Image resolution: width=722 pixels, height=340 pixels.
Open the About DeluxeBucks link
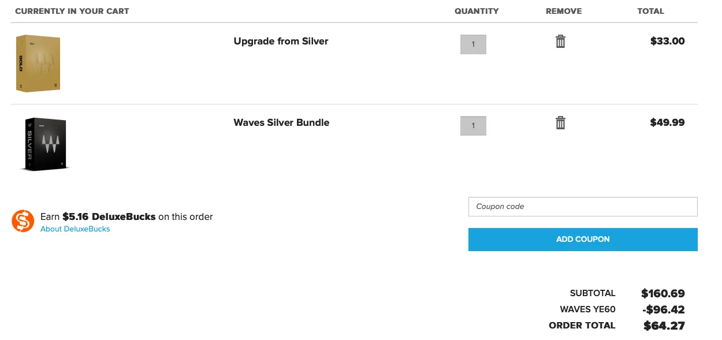coord(75,229)
